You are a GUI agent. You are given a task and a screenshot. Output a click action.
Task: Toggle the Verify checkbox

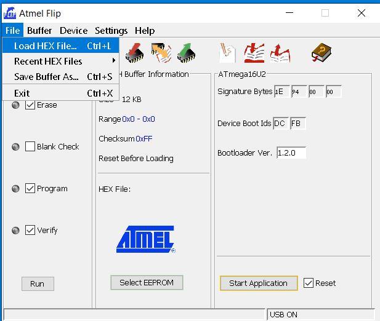(30, 230)
